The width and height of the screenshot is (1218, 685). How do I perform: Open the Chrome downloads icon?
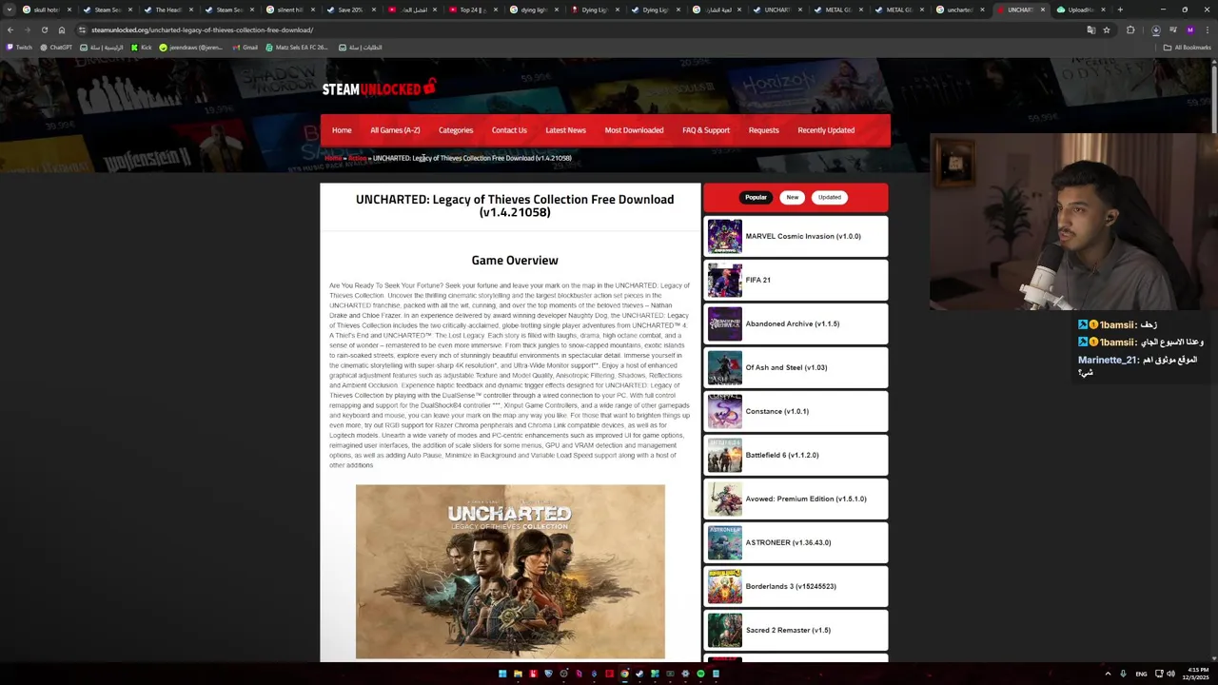click(x=1155, y=29)
